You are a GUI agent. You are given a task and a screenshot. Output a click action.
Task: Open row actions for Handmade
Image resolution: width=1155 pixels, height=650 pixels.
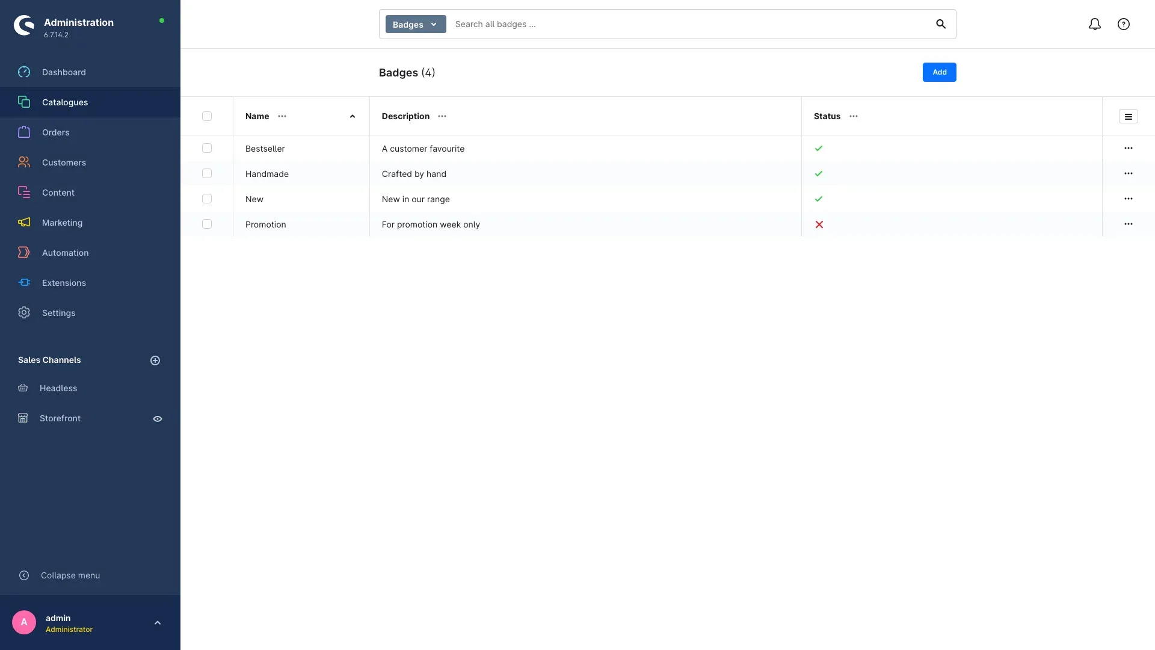pos(1129,173)
